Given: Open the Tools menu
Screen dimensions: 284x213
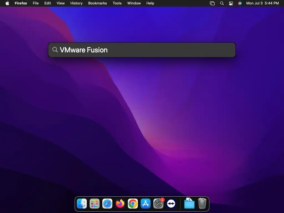Looking at the screenshot, I should pos(117,3).
